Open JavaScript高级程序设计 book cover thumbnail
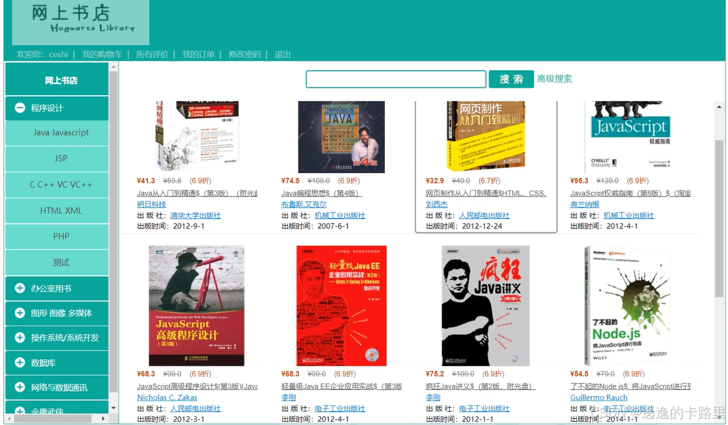728x425 pixels. [196, 306]
